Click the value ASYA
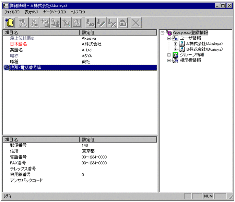Viewport: 235px width, 202px height. [x=87, y=56]
